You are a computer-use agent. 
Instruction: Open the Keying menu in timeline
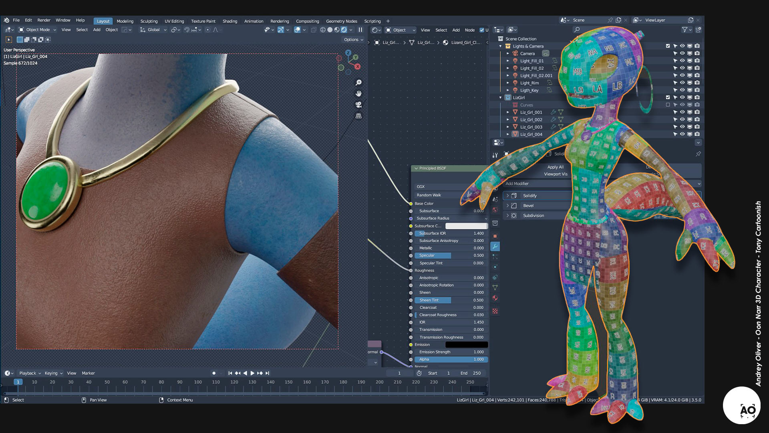click(x=53, y=373)
